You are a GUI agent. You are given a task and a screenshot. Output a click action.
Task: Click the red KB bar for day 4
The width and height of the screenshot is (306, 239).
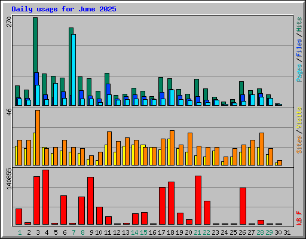pos(45,197)
